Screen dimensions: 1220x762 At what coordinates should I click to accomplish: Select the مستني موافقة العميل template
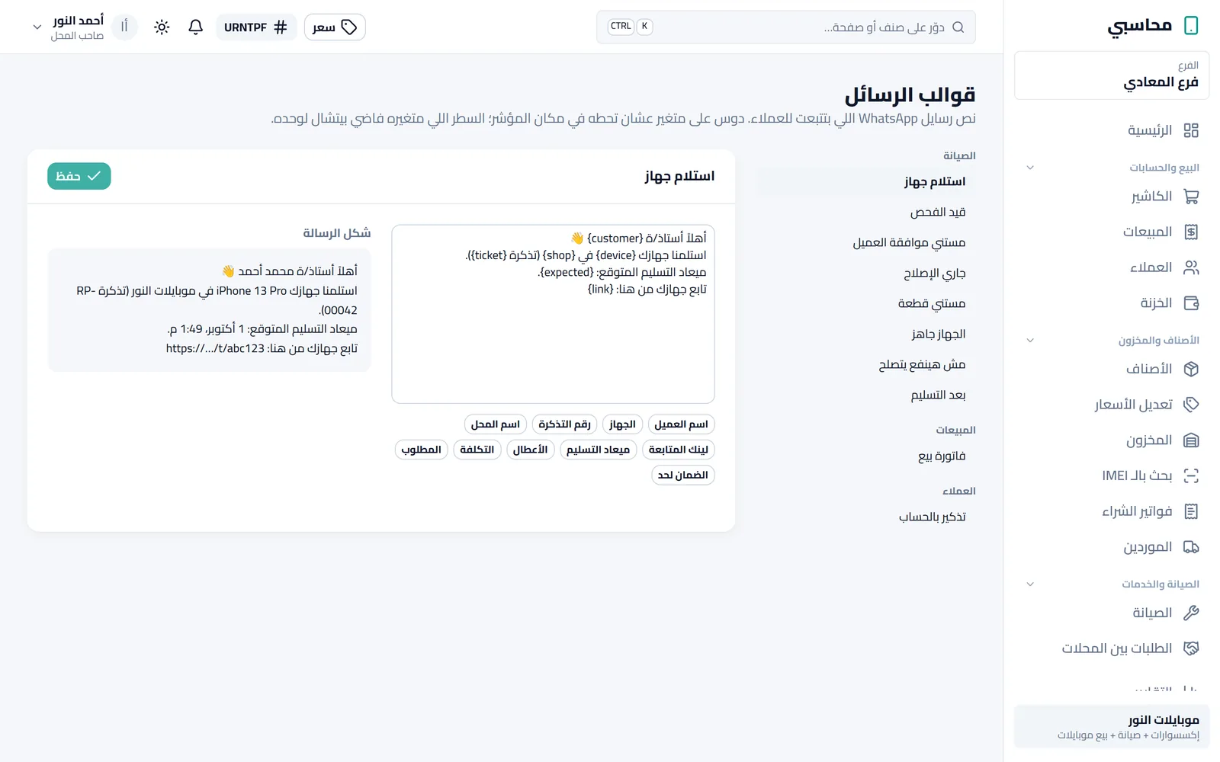pyautogui.click(x=866, y=242)
